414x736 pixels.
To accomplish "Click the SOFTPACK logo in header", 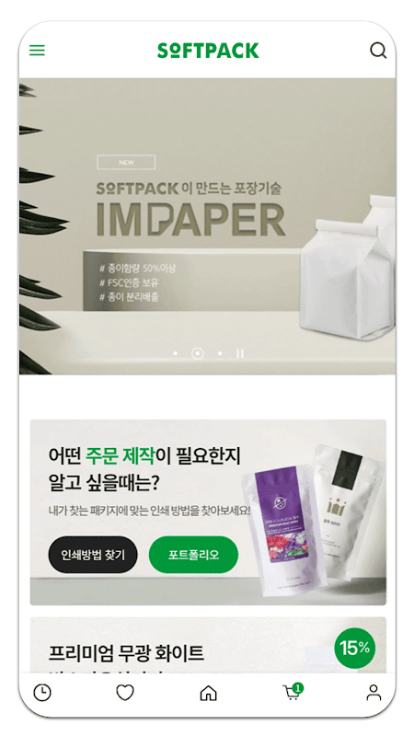I will click(208, 51).
